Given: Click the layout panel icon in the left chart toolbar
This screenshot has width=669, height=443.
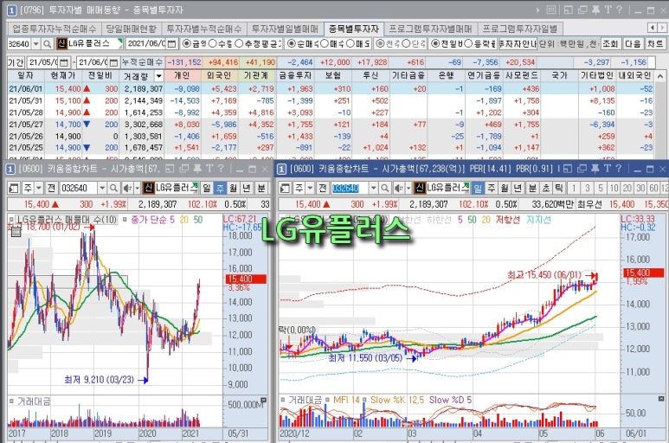Looking at the screenshot, I should [13, 188].
